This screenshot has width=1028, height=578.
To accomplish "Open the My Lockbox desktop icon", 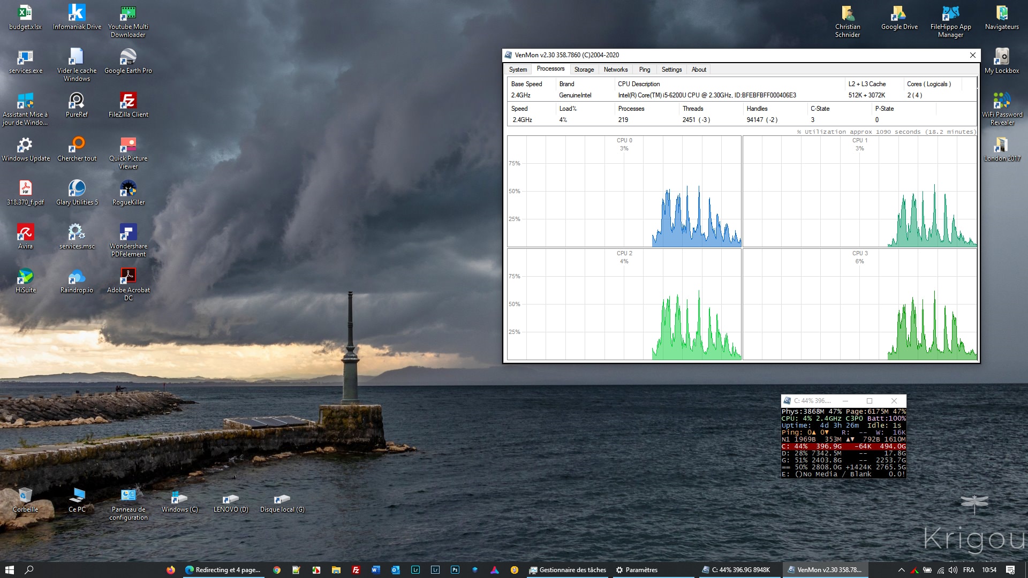I will 1002,61.
